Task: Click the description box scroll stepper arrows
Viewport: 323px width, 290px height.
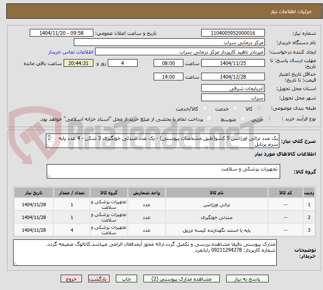Action: [x=49, y=137]
